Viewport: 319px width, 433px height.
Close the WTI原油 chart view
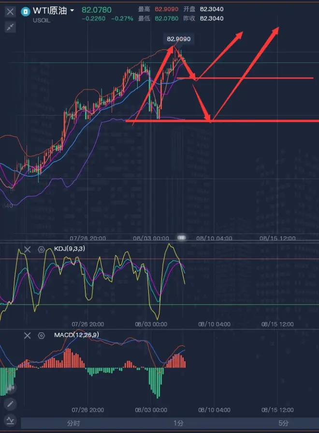point(10,11)
